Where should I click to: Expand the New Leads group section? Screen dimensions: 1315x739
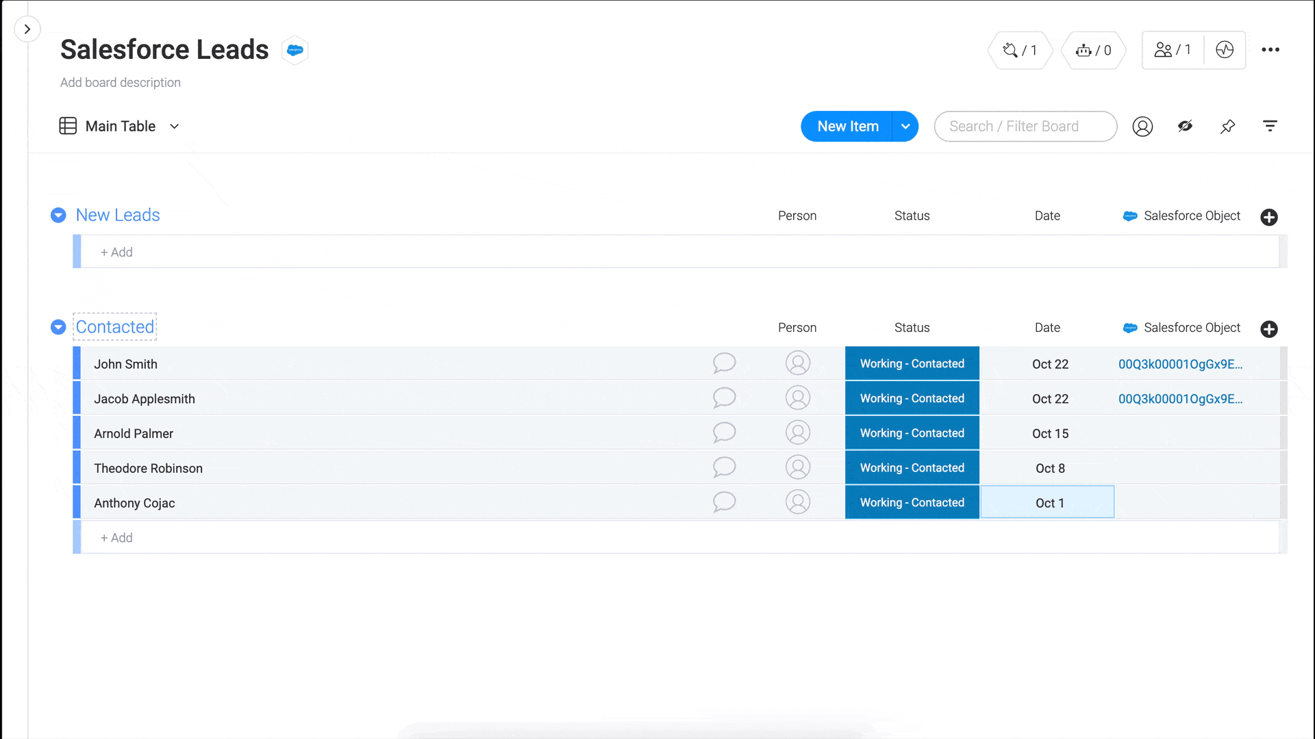coord(57,215)
